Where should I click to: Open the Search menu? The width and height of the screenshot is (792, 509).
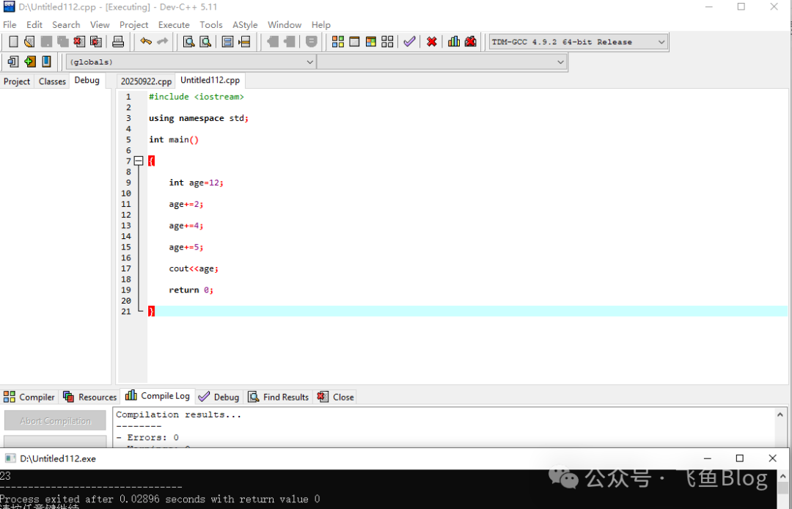[66, 25]
